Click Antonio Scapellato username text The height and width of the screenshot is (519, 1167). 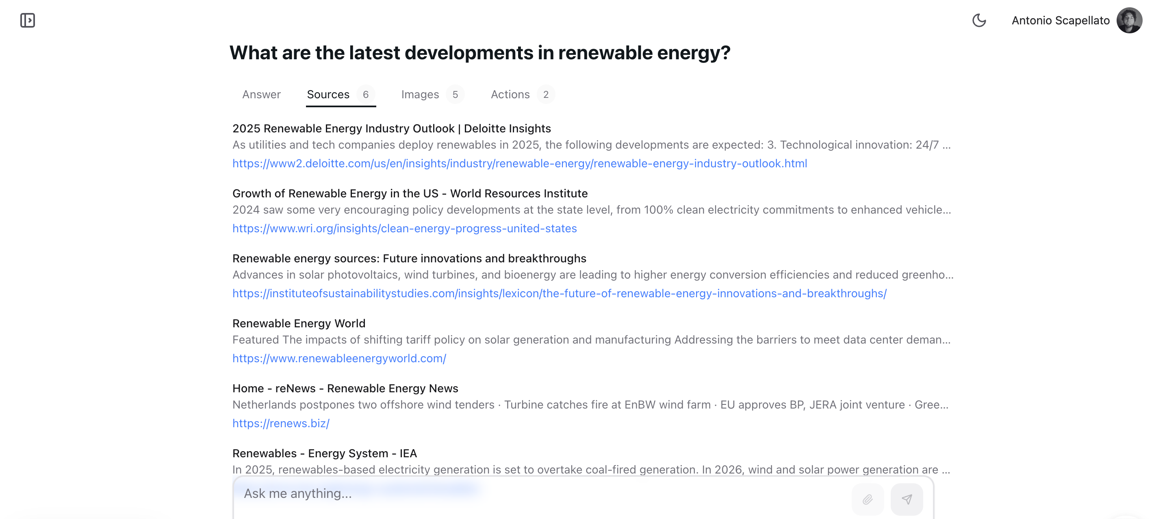pyautogui.click(x=1060, y=20)
